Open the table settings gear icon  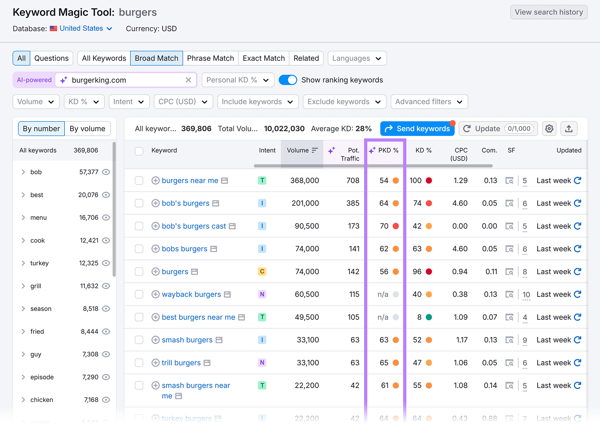549,129
